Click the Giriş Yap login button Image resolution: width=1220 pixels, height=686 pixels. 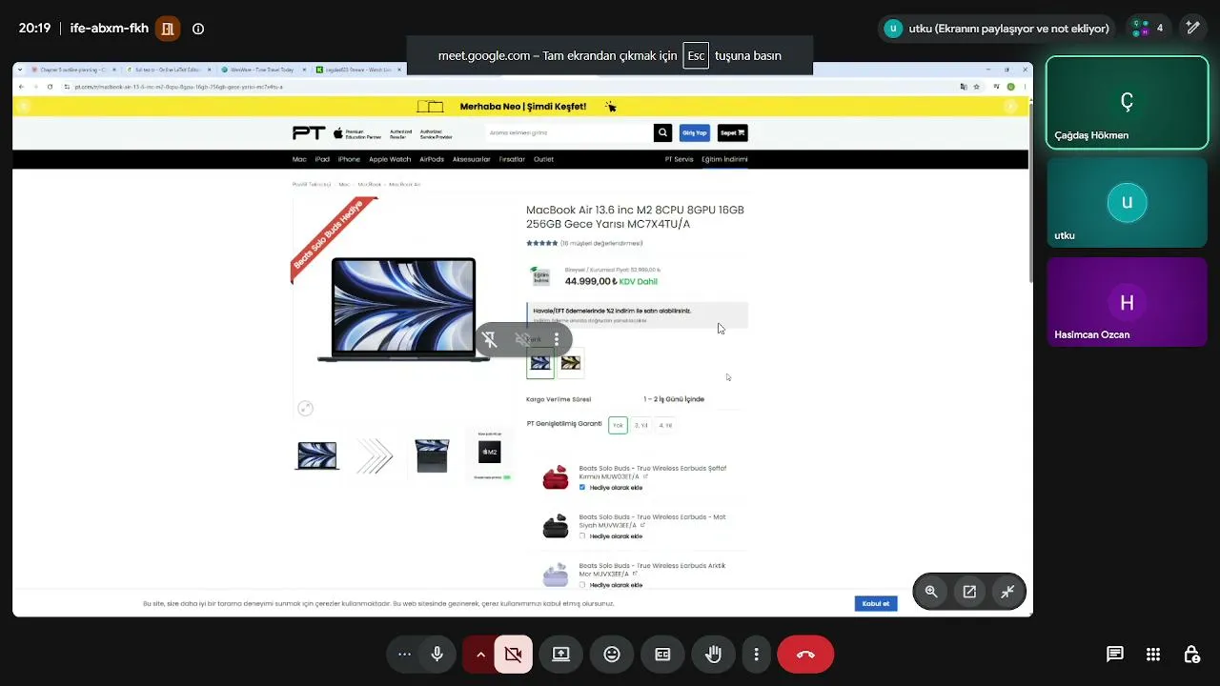click(694, 133)
